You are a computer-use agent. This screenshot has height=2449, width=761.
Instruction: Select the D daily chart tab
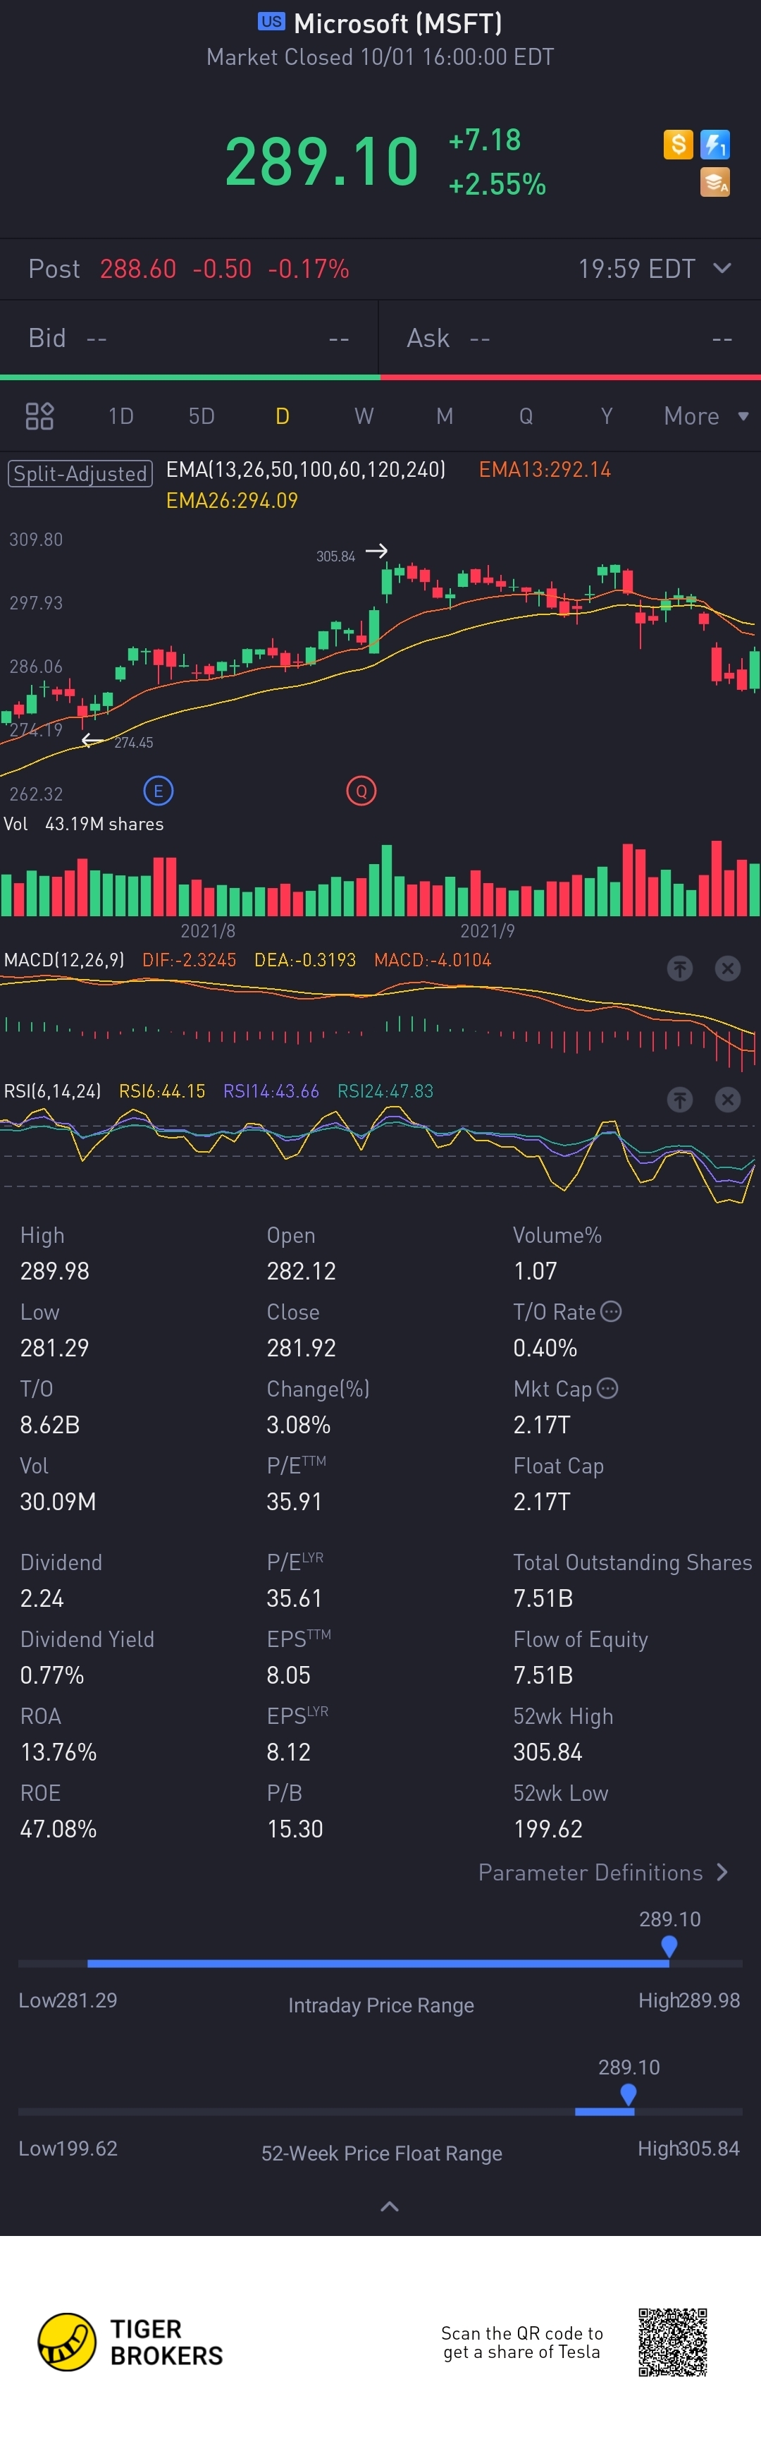coord(282,415)
